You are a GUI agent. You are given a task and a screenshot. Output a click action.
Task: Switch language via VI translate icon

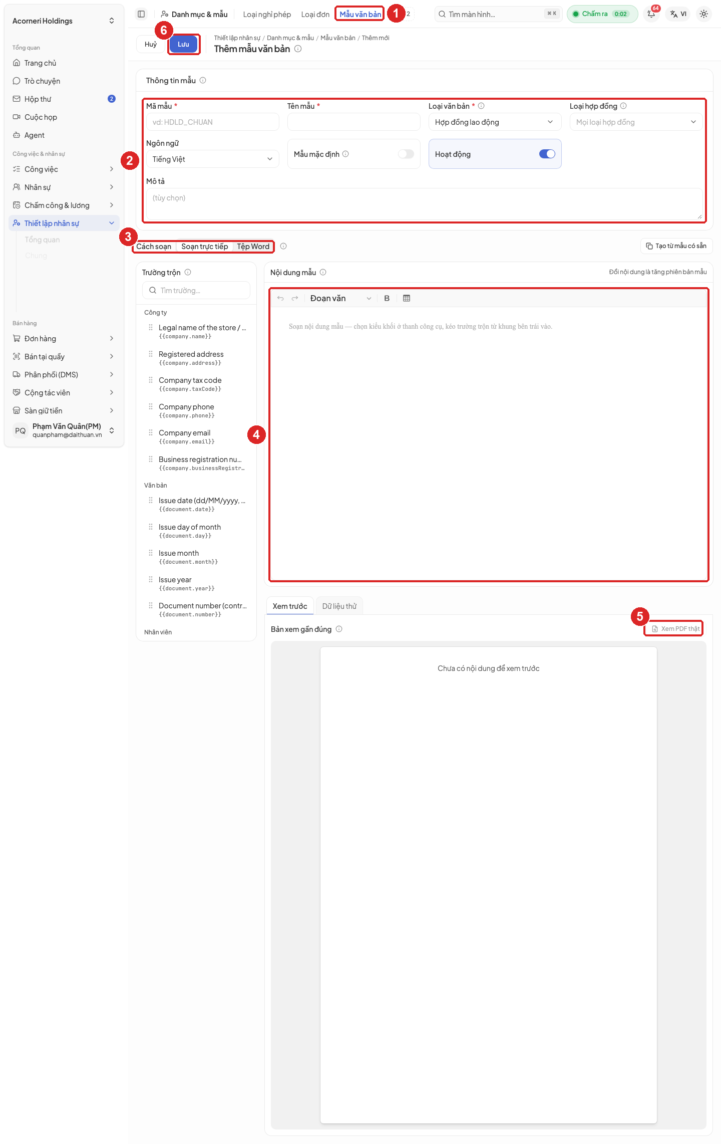point(678,14)
